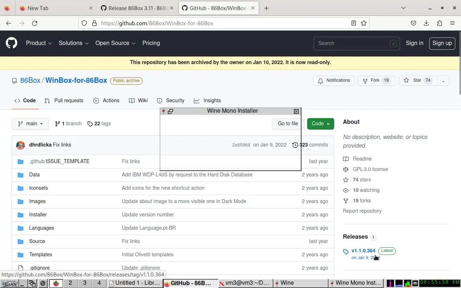The width and height of the screenshot is (461, 288).
Task: Click the tracking protection shield icon
Action: click(84, 23)
